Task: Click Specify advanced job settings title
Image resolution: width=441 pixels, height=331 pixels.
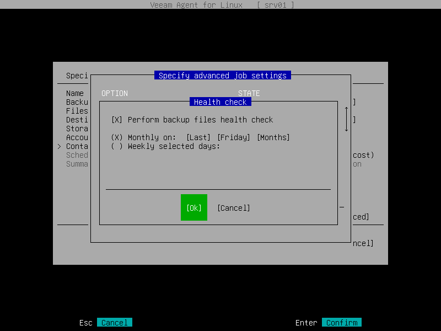Action: click(x=223, y=76)
